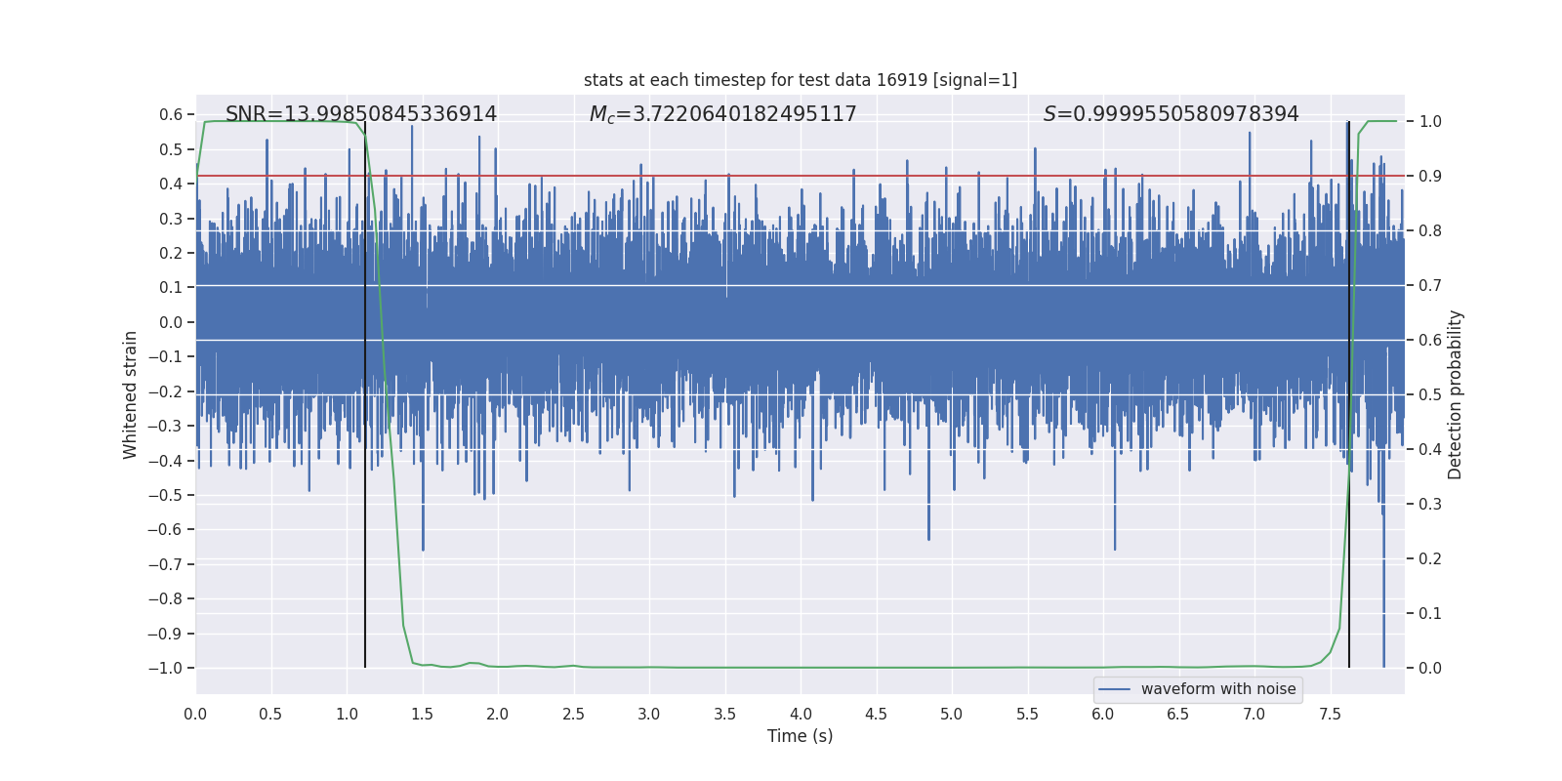Click the left axis tick label 0.6
This screenshot has height=781, width=1562.
(x=171, y=115)
